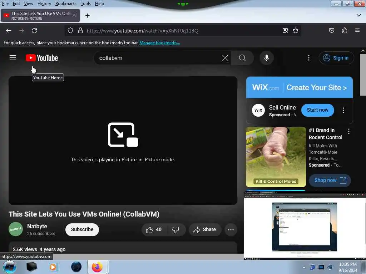The height and width of the screenshot is (274, 366).
Task: Click the browser forward arrow
Action: click(x=21, y=31)
